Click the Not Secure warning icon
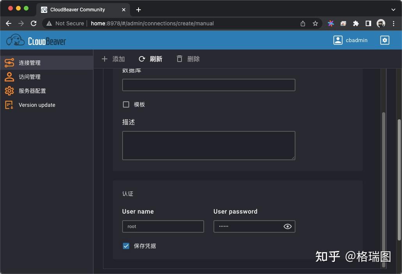This screenshot has width=402, height=274. click(49, 23)
